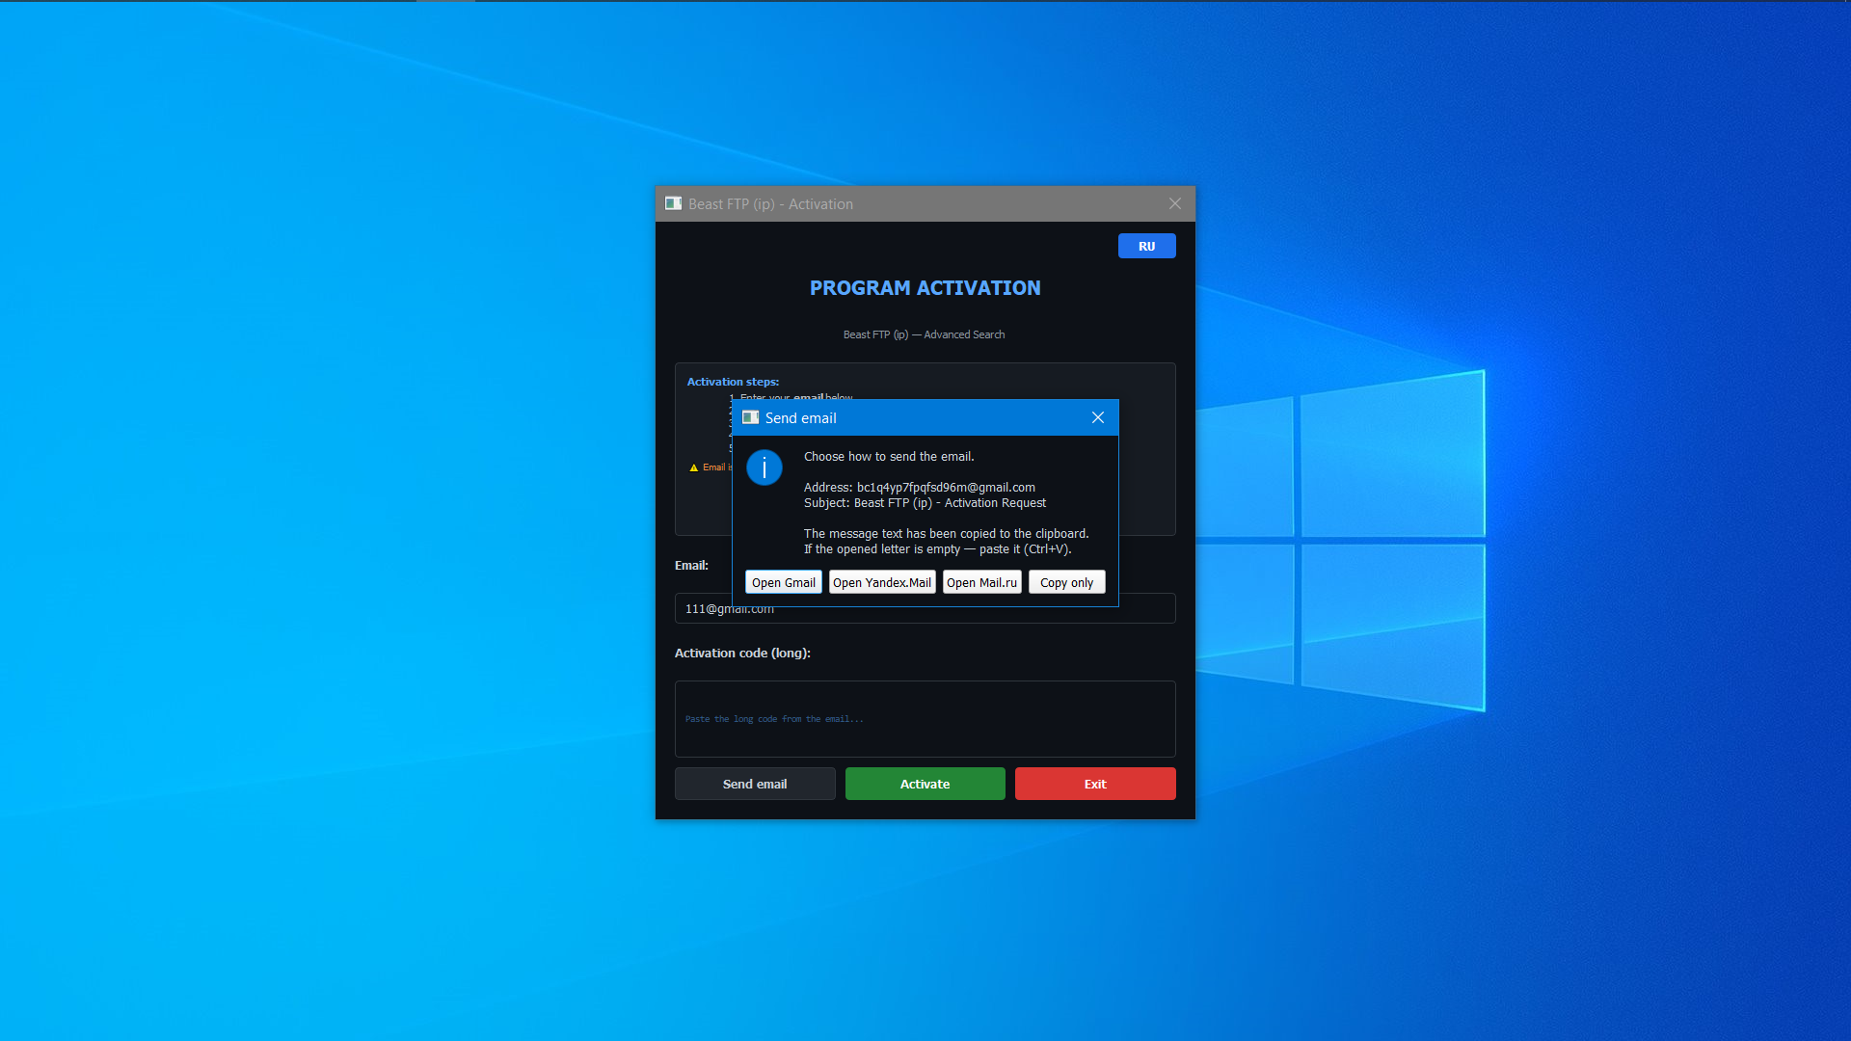Click 'Choose how to send the email.' text
This screenshot has height=1041, width=1851.
click(x=889, y=457)
